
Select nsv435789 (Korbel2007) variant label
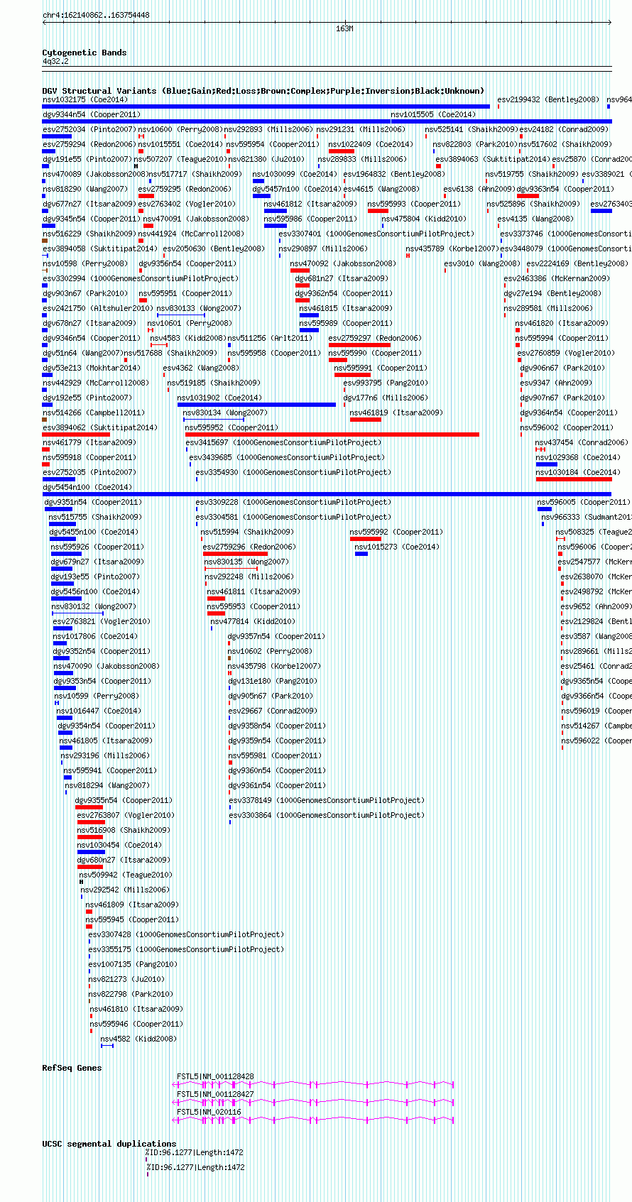pyautogui.click(x=452, y=248)
